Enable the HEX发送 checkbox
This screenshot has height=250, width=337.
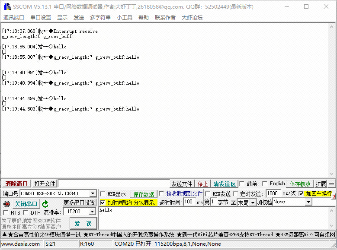[x=208, y=194]
